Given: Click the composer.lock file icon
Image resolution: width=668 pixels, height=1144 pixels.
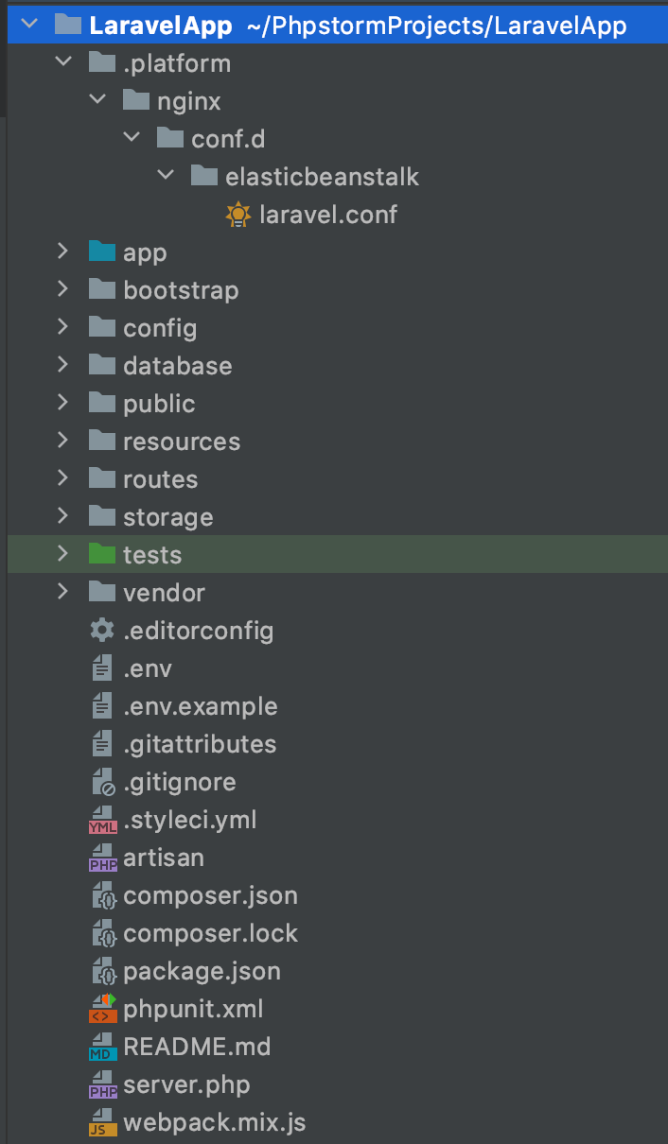Looking at the screenshot, I should pyautogui.click(x=102, y=933).
